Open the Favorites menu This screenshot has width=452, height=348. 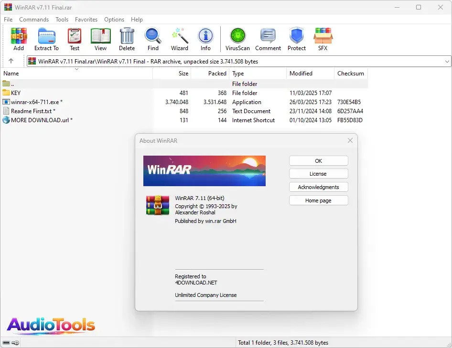click(x=86, y=20)
